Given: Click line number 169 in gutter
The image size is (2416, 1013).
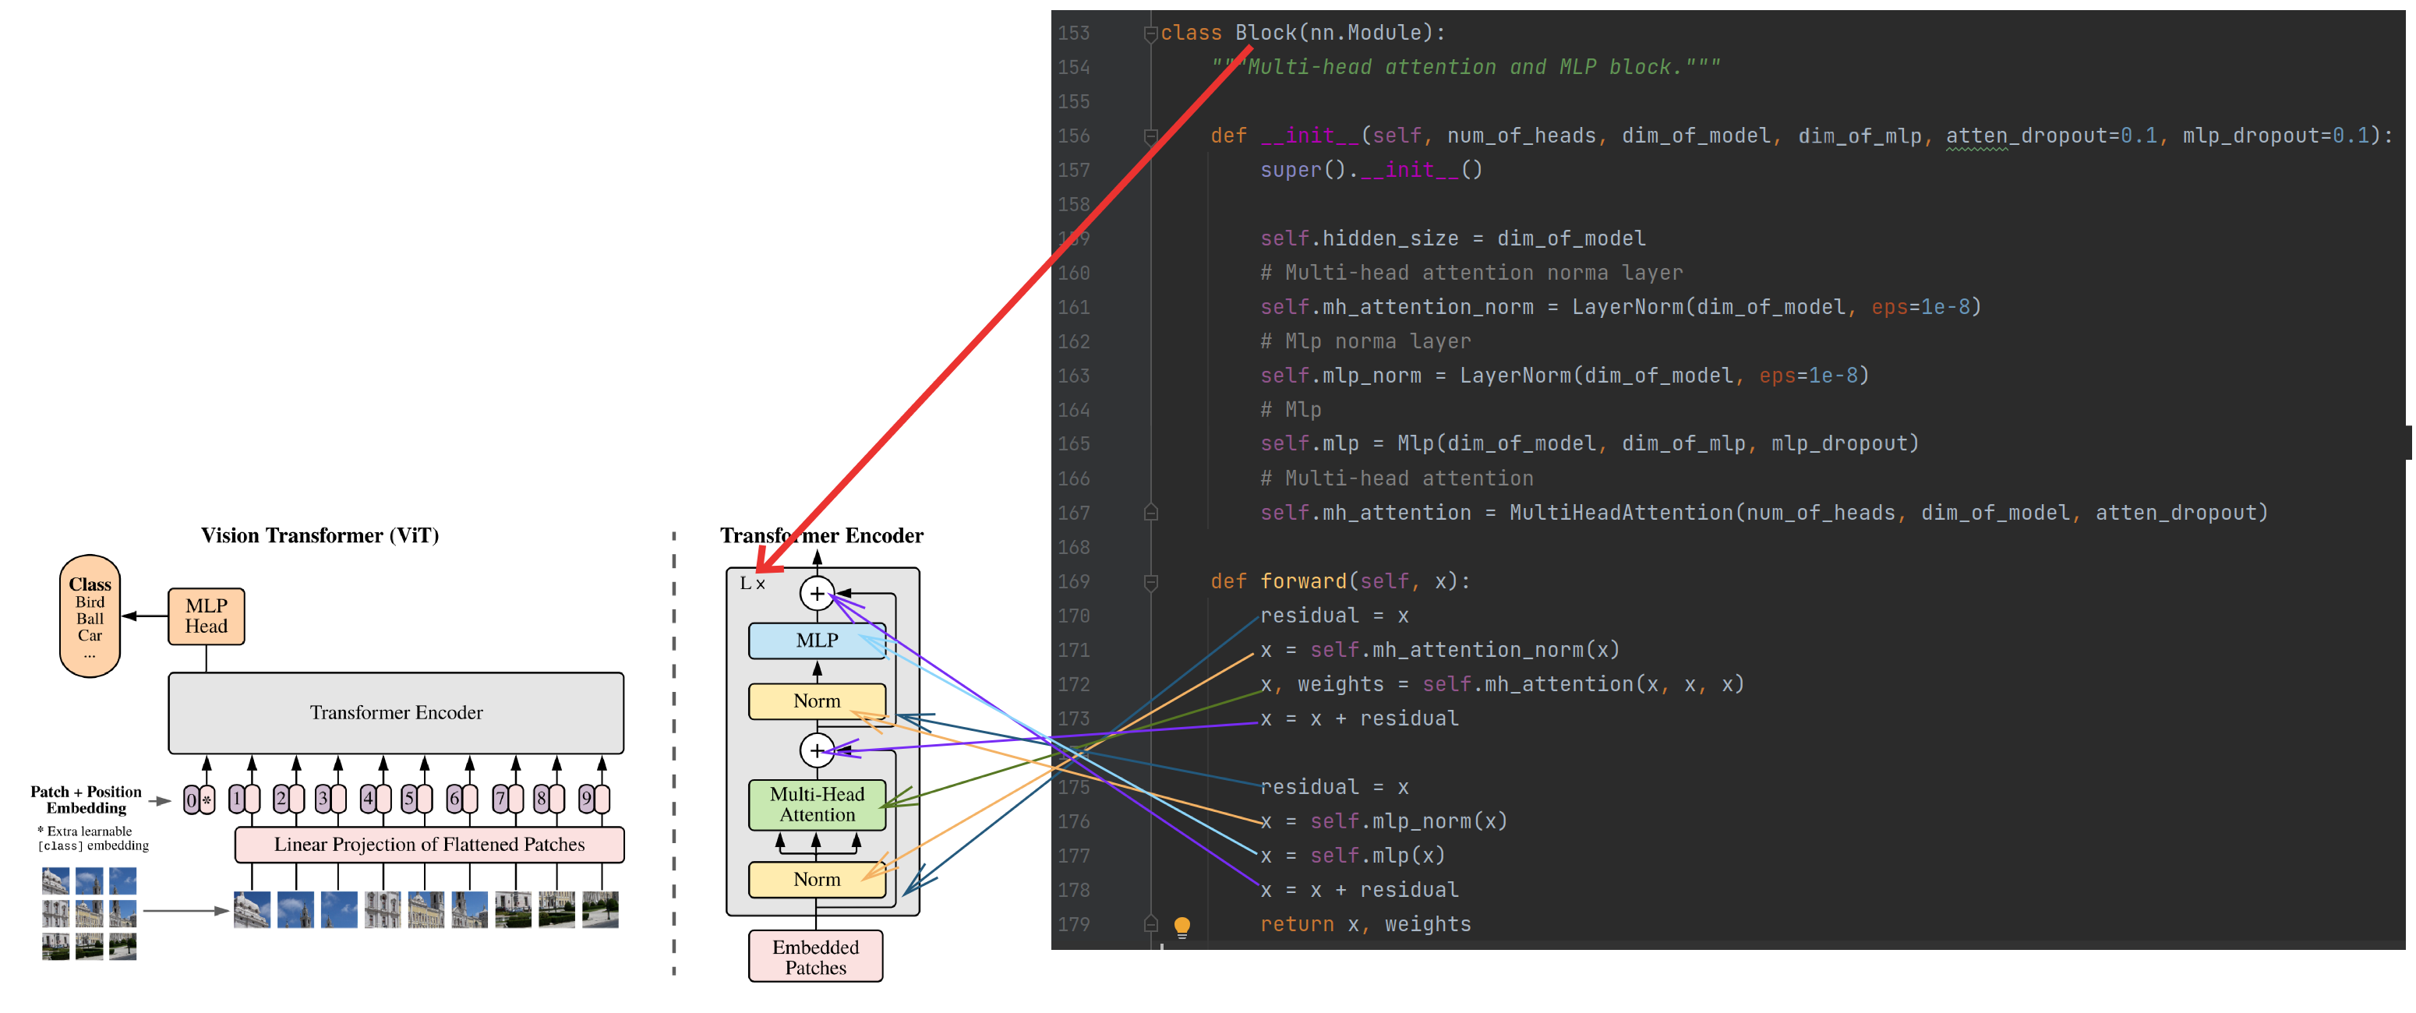Looking at the screenshot, I should (1074, 581).
